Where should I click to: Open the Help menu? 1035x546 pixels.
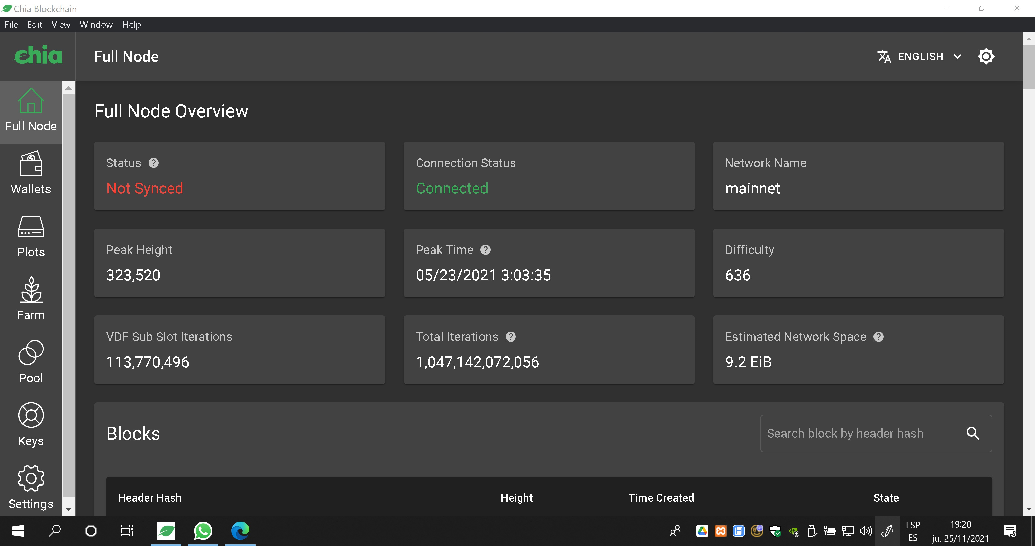pyautogui.click(x=131, y=25)
